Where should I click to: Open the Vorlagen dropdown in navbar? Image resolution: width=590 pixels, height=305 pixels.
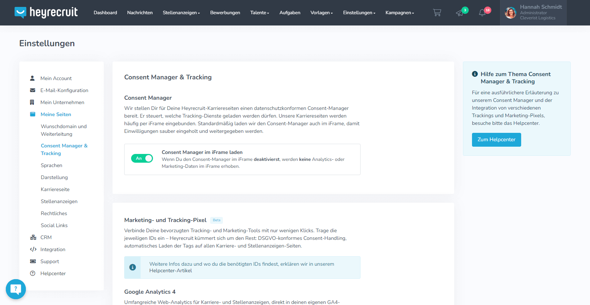click(x=321, y=13)
